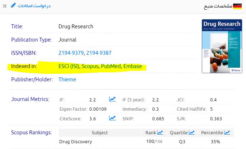
Task: Click the pencil edit icon
Action: [14, 6]
